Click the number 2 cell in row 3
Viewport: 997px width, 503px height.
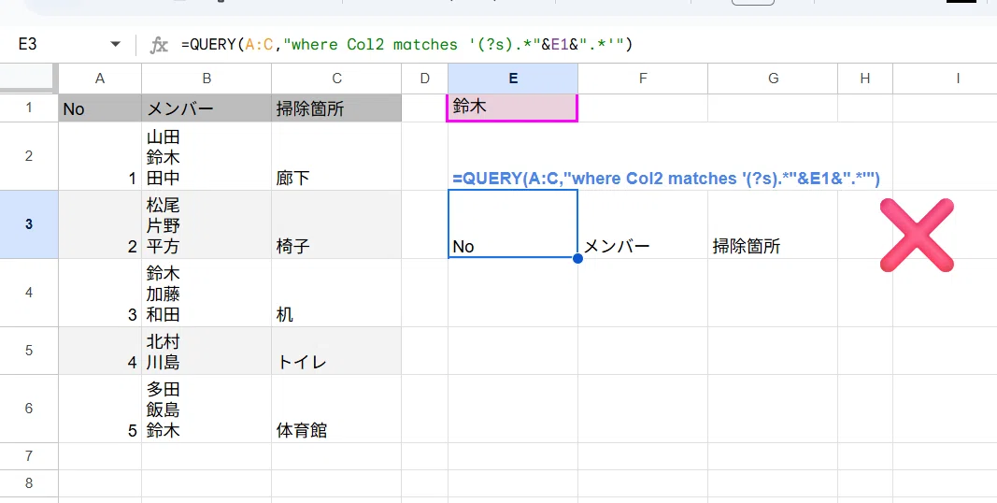point(100,224)
